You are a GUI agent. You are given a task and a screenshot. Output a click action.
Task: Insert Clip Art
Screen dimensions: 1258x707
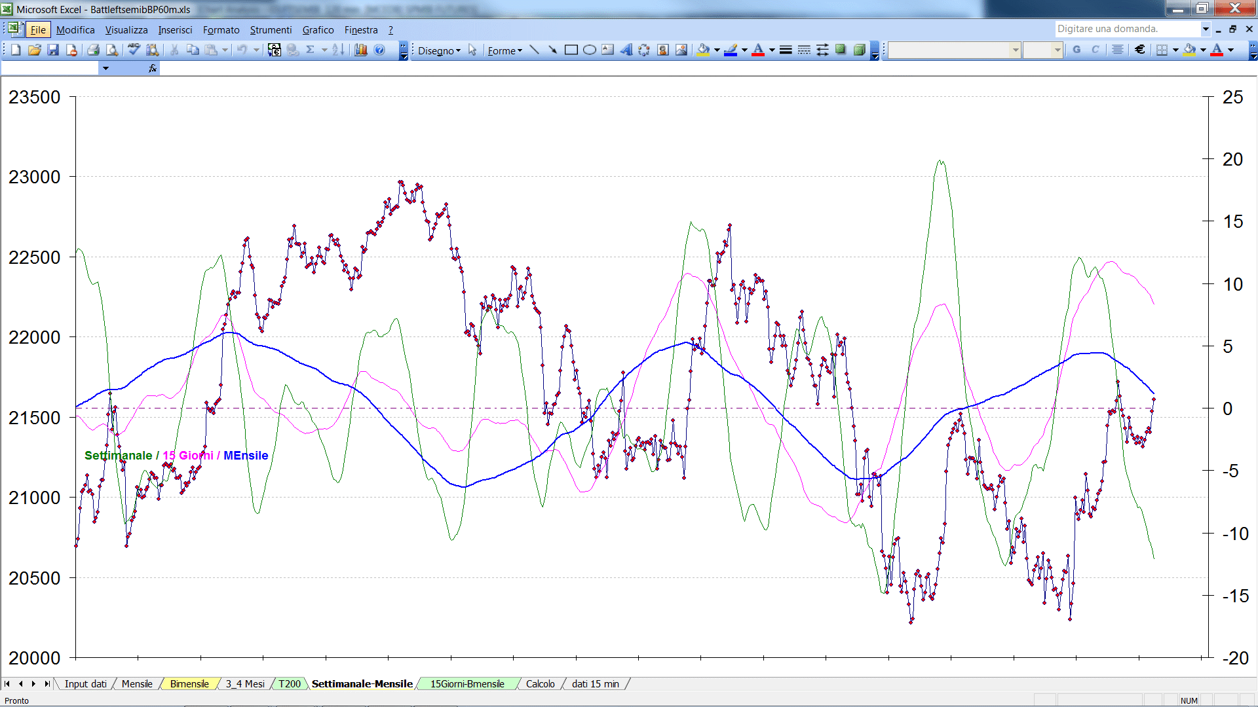click(x=662, y=50)
